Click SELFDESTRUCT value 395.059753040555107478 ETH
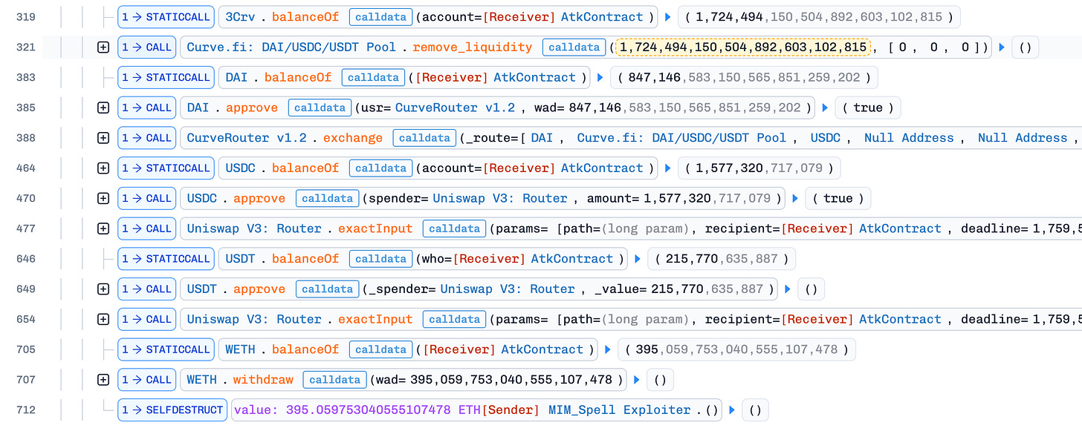Image resolution: width=1082 pixels, height=434 pixels. click(356, 410)
